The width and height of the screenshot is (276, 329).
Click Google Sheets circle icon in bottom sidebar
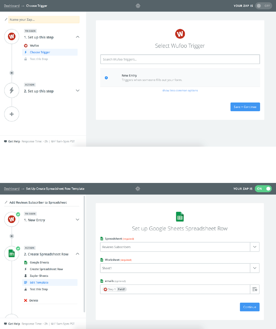[x=12, y=253]
